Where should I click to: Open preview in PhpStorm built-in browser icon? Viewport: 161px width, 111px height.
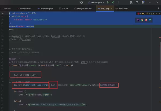[x=138, y=20]
